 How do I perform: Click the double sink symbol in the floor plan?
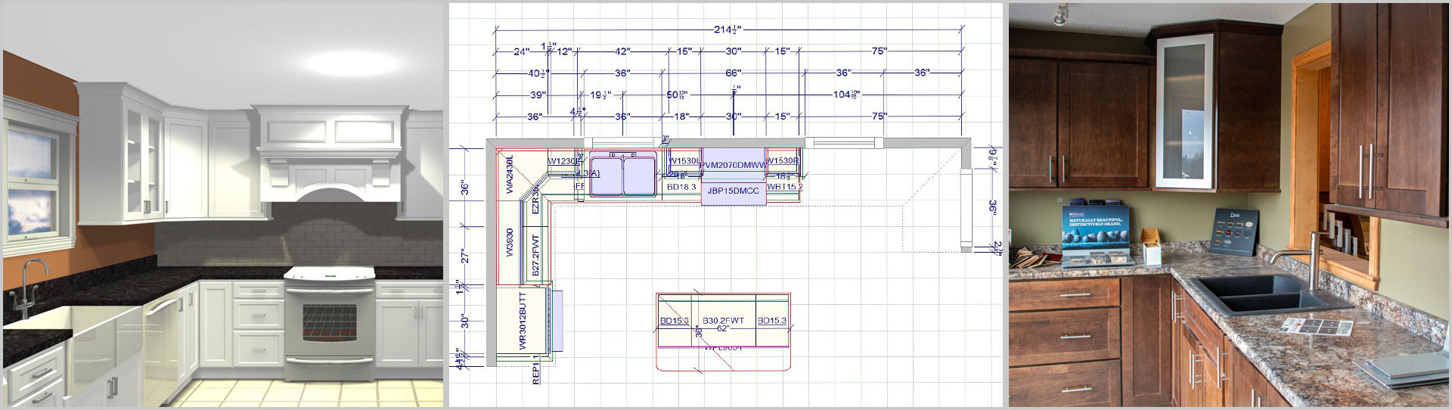622,175
